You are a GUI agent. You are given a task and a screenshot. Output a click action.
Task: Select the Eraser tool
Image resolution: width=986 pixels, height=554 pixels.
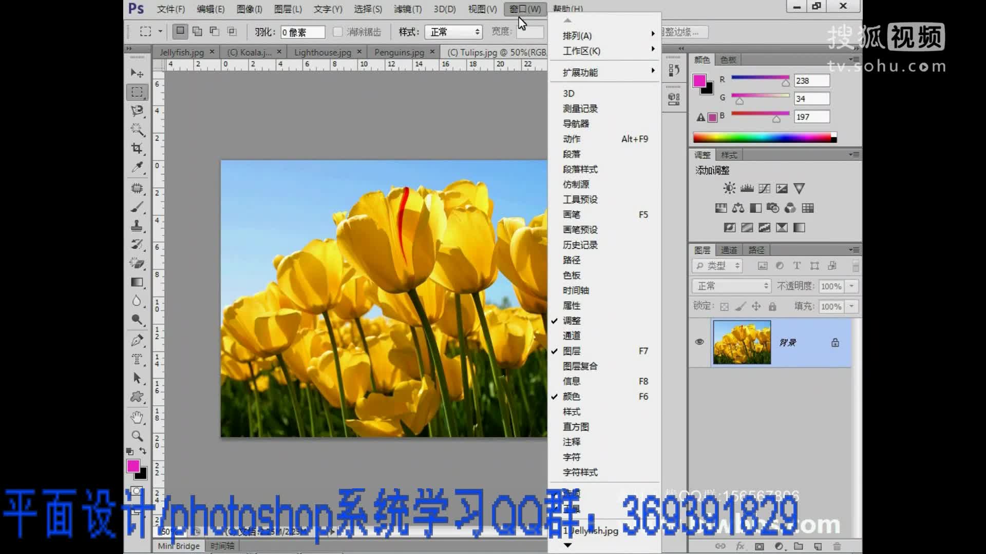[x=137, y=263]
